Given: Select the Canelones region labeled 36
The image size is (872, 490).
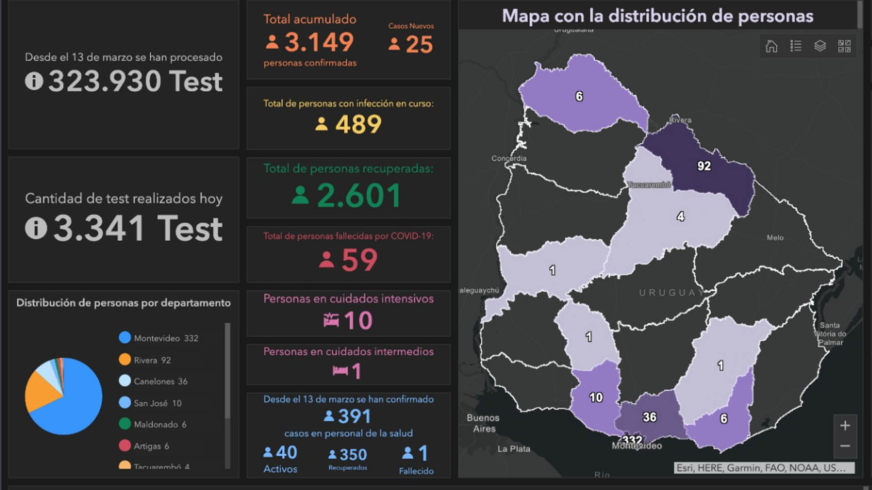Looking at the screenshot, I should pyautogui.click(x=649, y=416).
